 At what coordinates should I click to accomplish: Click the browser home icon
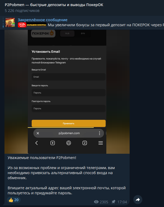point(69,143)
